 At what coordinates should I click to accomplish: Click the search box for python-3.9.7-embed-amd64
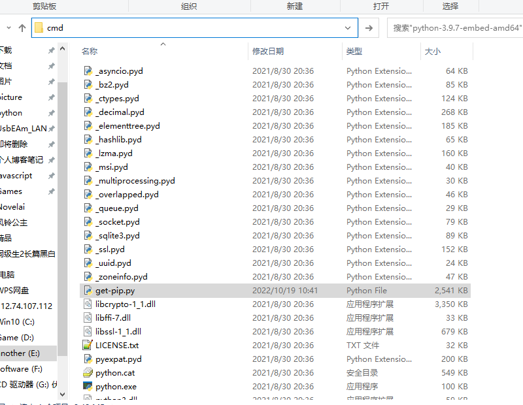[455, 28]
